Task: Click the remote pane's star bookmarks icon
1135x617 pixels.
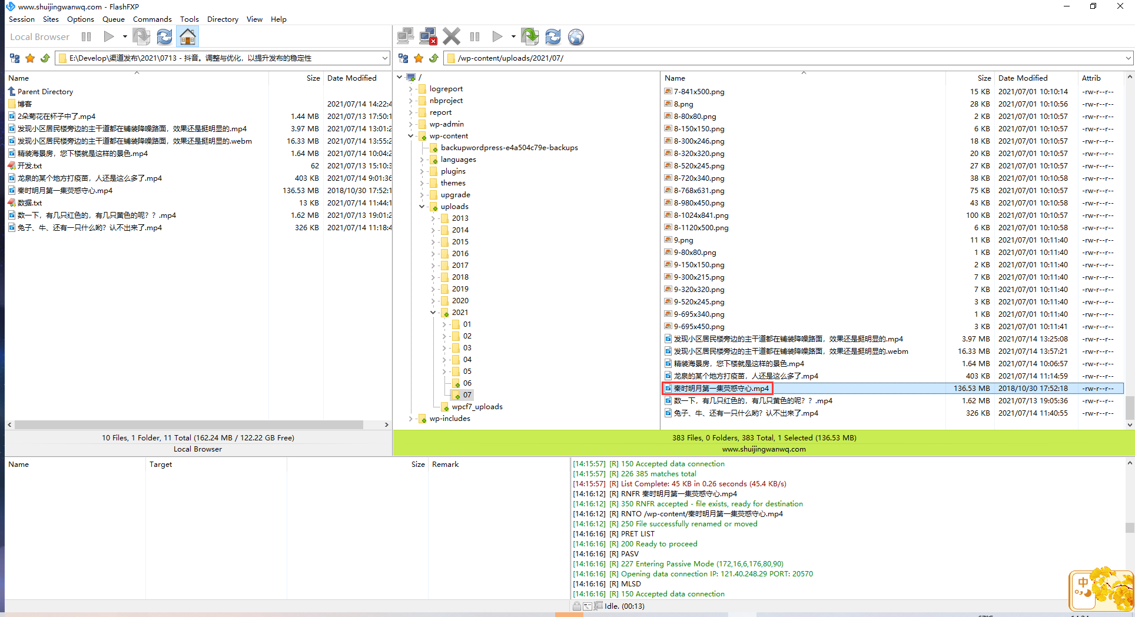Action: [419, 58]
